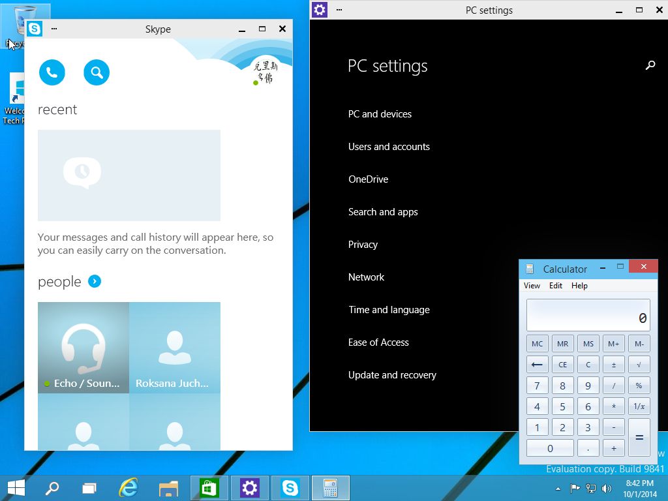Image resolution: width=668 pixels, height=501 pixels.
Task: Open Time and language settings
Action: point(389,310)
